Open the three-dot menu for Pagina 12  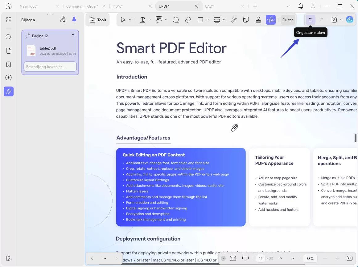click(73, 34)
